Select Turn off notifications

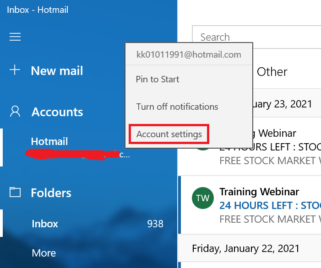click(177, 107)
